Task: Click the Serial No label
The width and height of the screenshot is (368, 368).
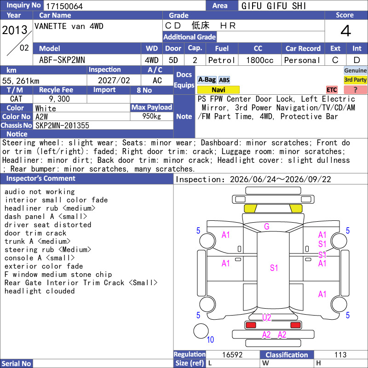Action: (16, 363)
